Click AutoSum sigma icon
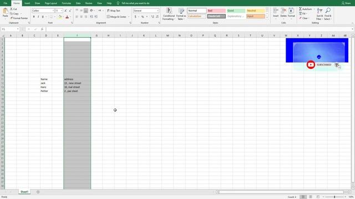The width and height of the screenshot is (355, 199). click(x=300, y=9)
